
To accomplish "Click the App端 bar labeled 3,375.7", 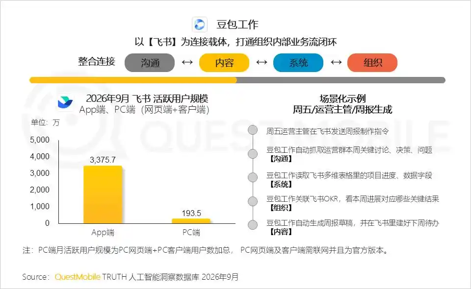I will pyautogui.click(x=103, y=194).
